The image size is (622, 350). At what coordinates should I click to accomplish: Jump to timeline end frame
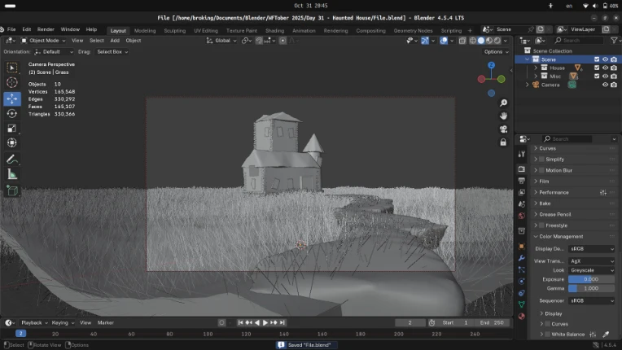282,322
